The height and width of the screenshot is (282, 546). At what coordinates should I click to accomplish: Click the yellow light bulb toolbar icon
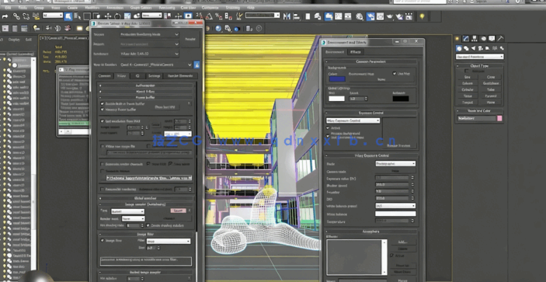click(422, 16)
